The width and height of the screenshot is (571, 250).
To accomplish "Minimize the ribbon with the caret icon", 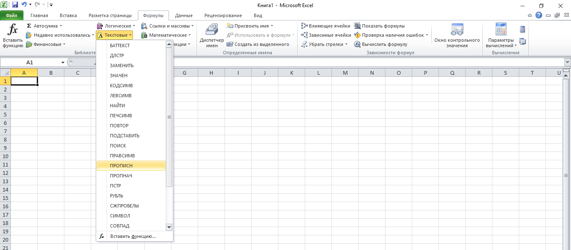I will click(530, 15).
